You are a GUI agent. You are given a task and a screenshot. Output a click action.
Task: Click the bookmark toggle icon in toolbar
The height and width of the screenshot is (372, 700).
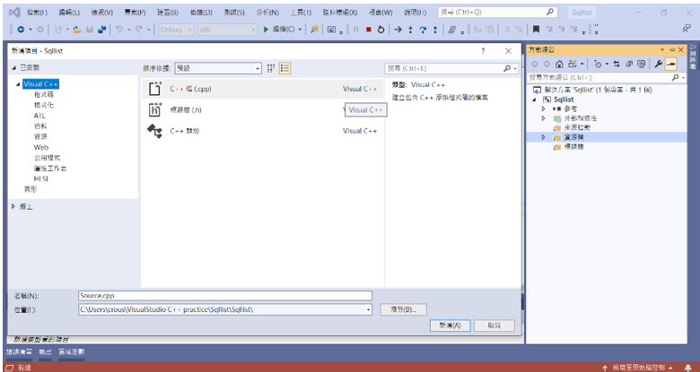point(536,30)
